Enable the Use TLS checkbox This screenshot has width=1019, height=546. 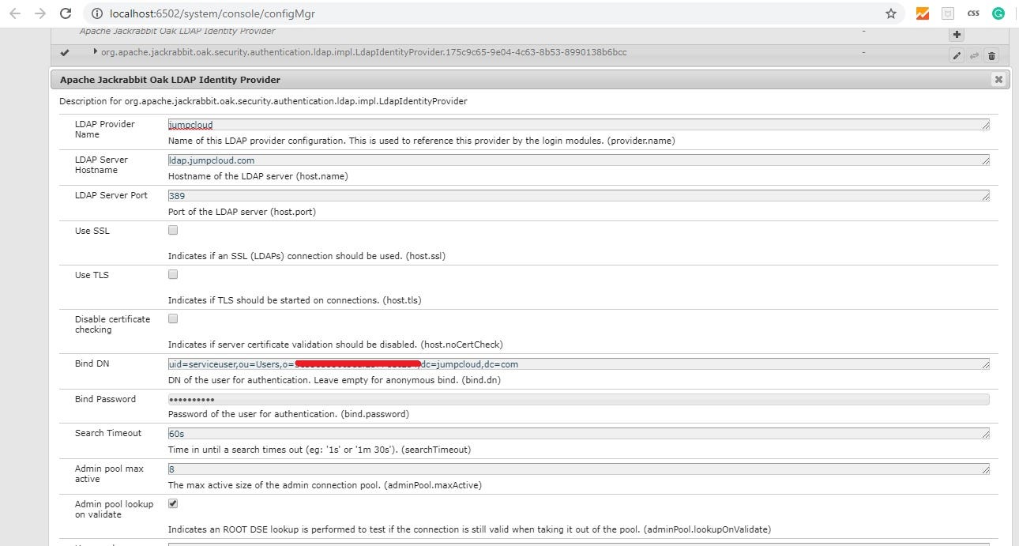tap(172, 274)
